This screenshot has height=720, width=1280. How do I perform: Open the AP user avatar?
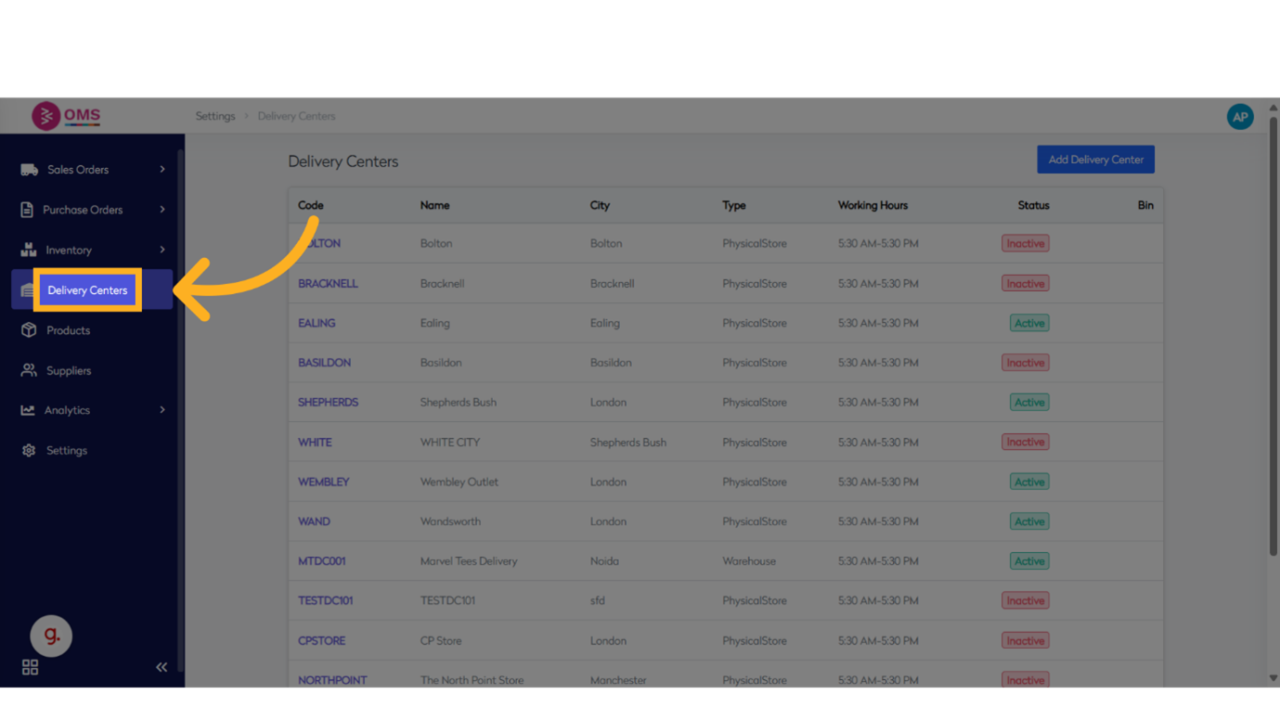click(x=1240, y=116)
